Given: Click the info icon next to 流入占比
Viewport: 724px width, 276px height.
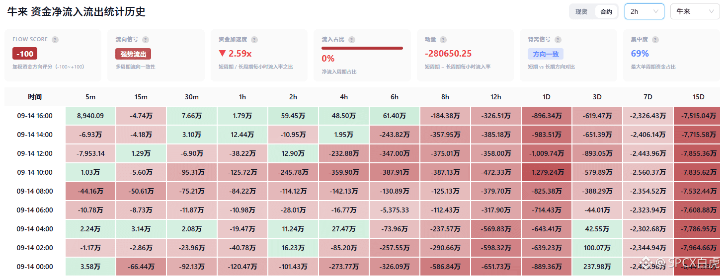Looking at the screenshot, I should click(352, 40).
